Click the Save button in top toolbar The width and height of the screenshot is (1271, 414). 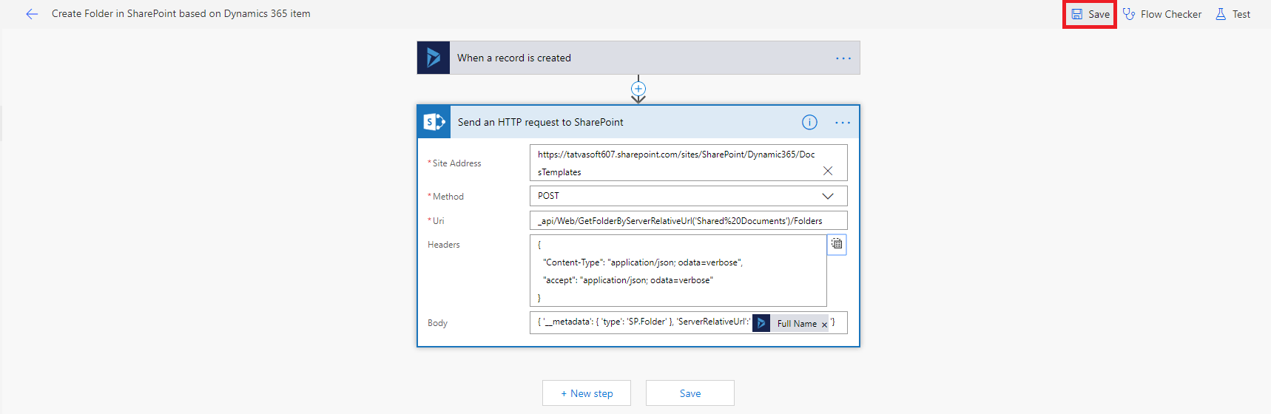point(1090,14)
